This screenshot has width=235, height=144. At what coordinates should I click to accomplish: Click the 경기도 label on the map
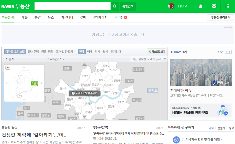click(x=153, y=90)
